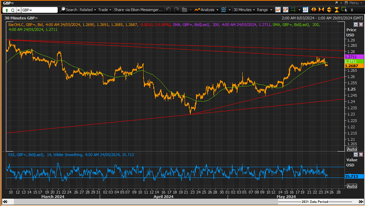The height and width of the screenshot is (206, 365).
Task: Click the green 1.2711 price axis tag
Action: tap(354, 61)
